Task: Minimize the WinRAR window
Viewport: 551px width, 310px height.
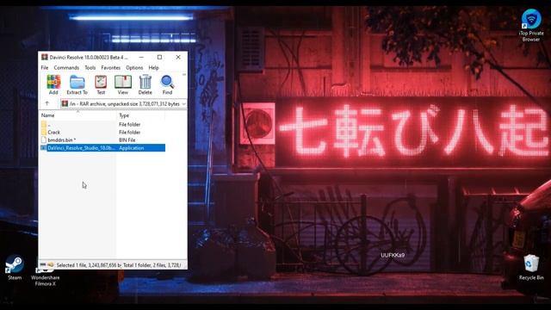Action: coord(141,57)
